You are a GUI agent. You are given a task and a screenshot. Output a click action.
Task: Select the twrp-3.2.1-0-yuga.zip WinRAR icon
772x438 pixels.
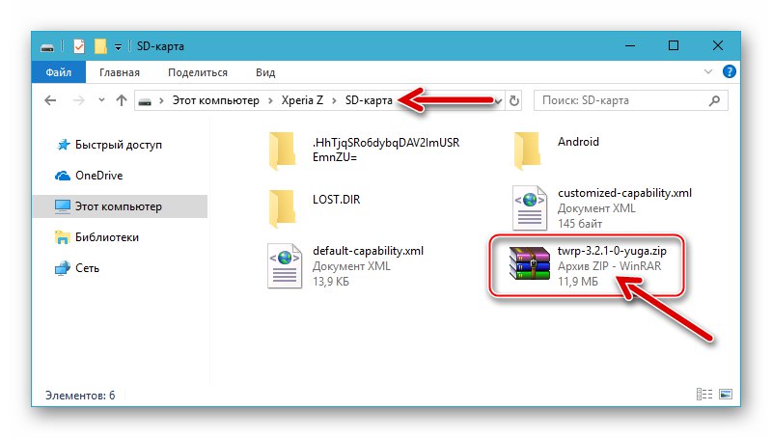(530, 263)
